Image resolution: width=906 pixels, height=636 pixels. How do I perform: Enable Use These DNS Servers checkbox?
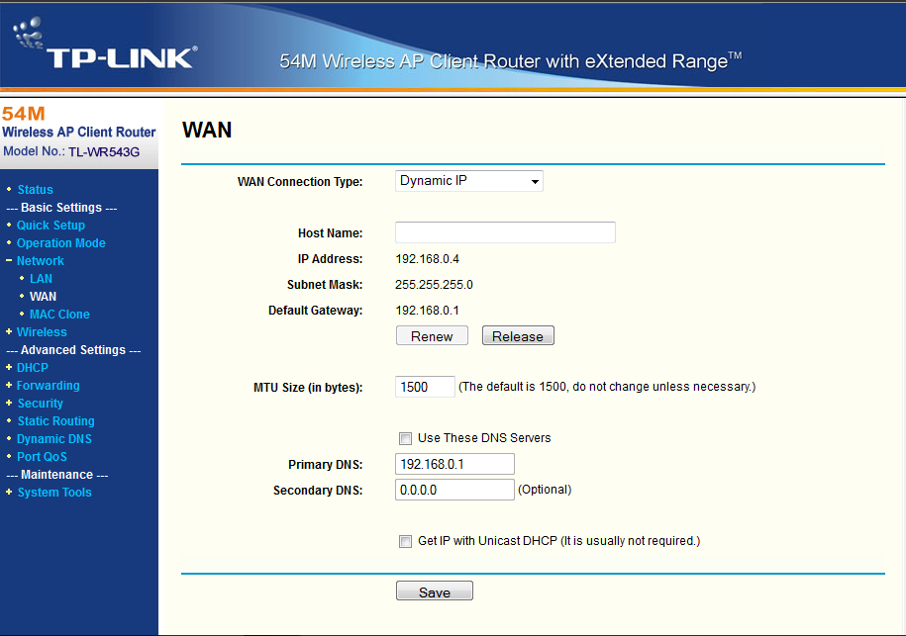[406, 438]
